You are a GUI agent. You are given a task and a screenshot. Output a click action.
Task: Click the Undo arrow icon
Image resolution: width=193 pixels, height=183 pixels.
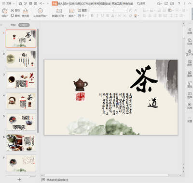tap(41, 3)
